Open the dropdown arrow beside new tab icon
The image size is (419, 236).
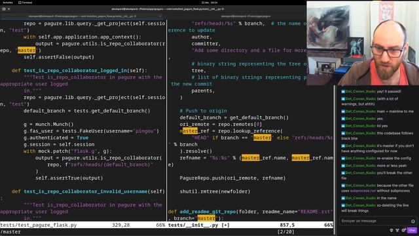tap(9, 9)
